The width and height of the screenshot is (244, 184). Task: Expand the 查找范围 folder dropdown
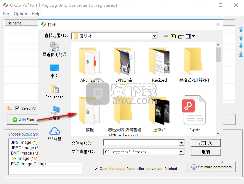(x=154, y=36)
